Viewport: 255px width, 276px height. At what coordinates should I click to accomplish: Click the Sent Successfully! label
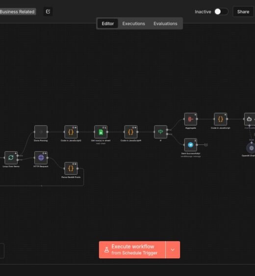pyautogui.click(x=191, y=154)
